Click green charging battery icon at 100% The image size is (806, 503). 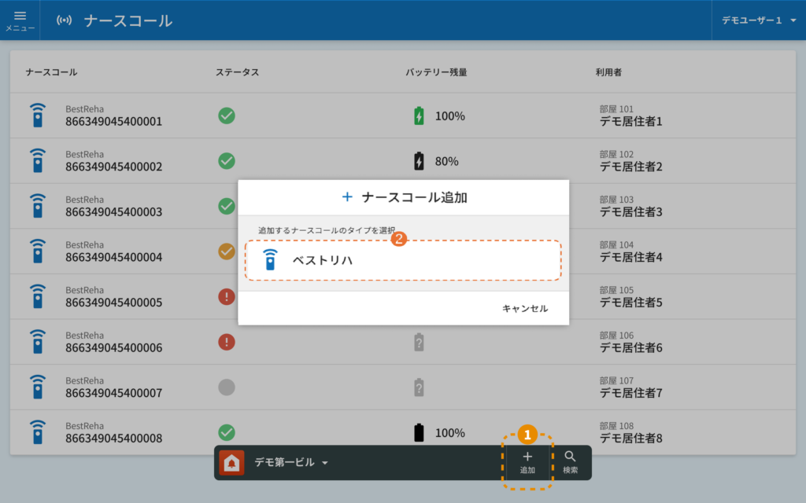pos(419,116)
